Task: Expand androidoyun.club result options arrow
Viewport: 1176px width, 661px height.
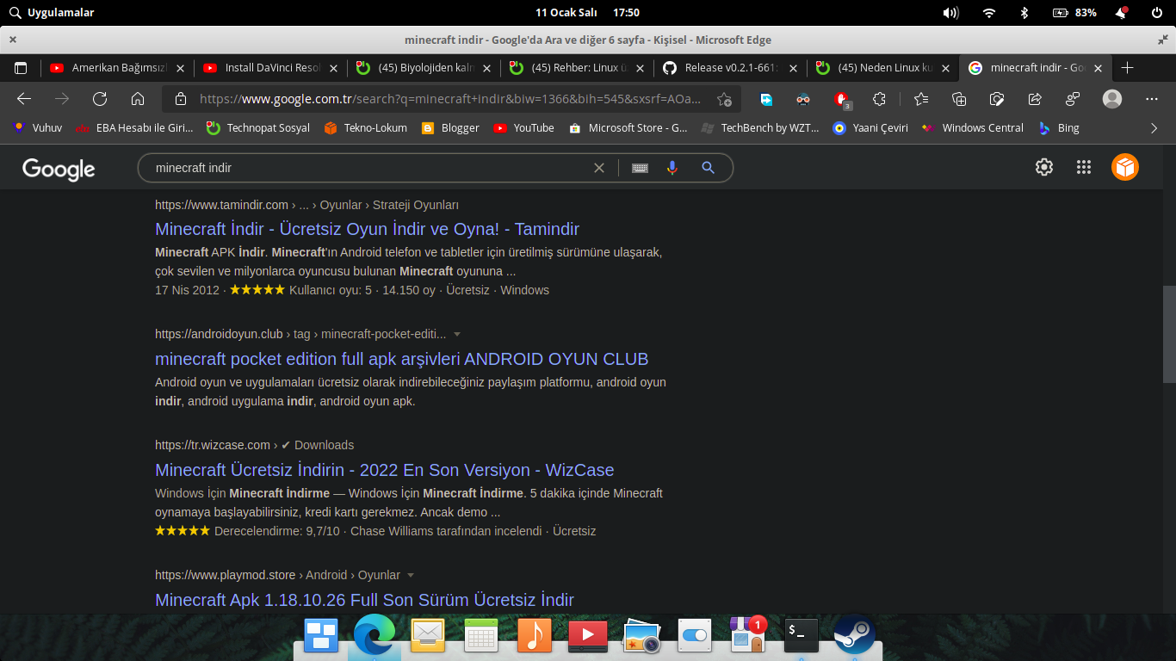Action: [457, 334]
